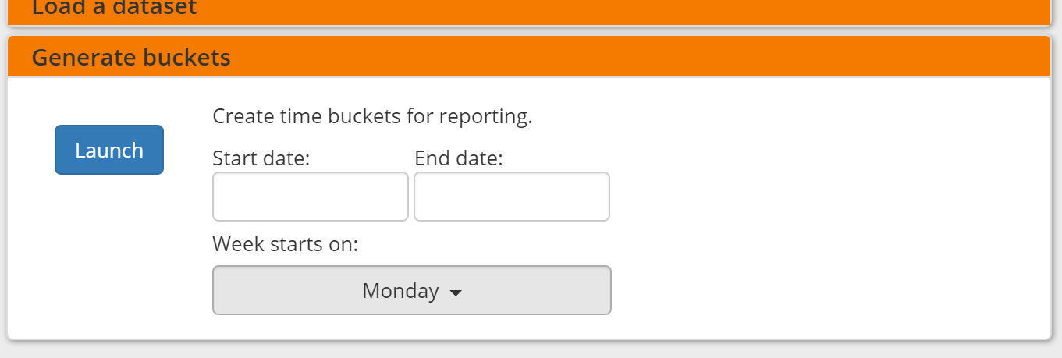Viewport: 1062px width, 358px height.
Task: Open the Week starts on dropdown
Action: pos(411,290)
